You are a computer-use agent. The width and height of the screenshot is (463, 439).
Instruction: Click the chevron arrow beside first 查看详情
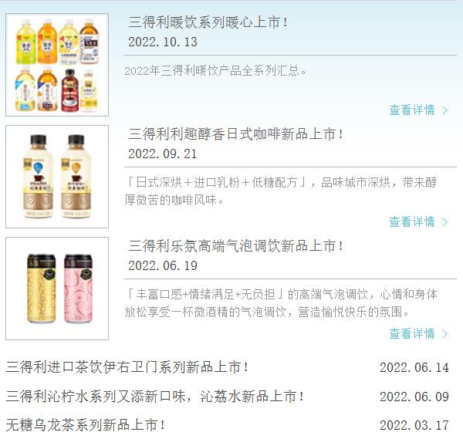444,110
